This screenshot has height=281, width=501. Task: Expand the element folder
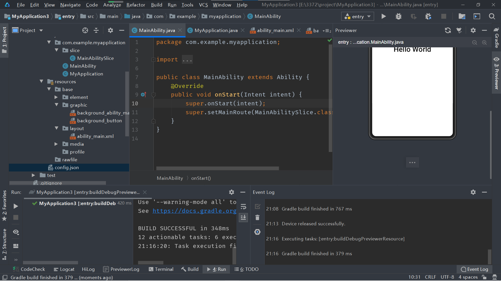pos(56,97)
